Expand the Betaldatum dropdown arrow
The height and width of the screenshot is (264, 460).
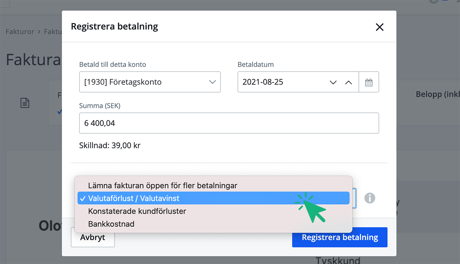pyautogui.click(x=333, y=82)
